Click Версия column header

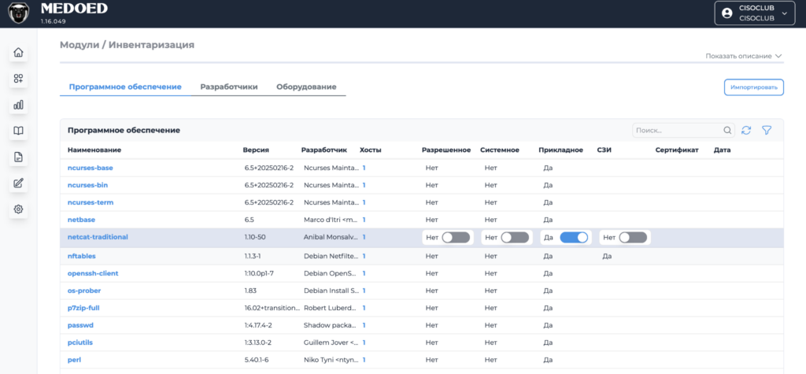(256, 150)
